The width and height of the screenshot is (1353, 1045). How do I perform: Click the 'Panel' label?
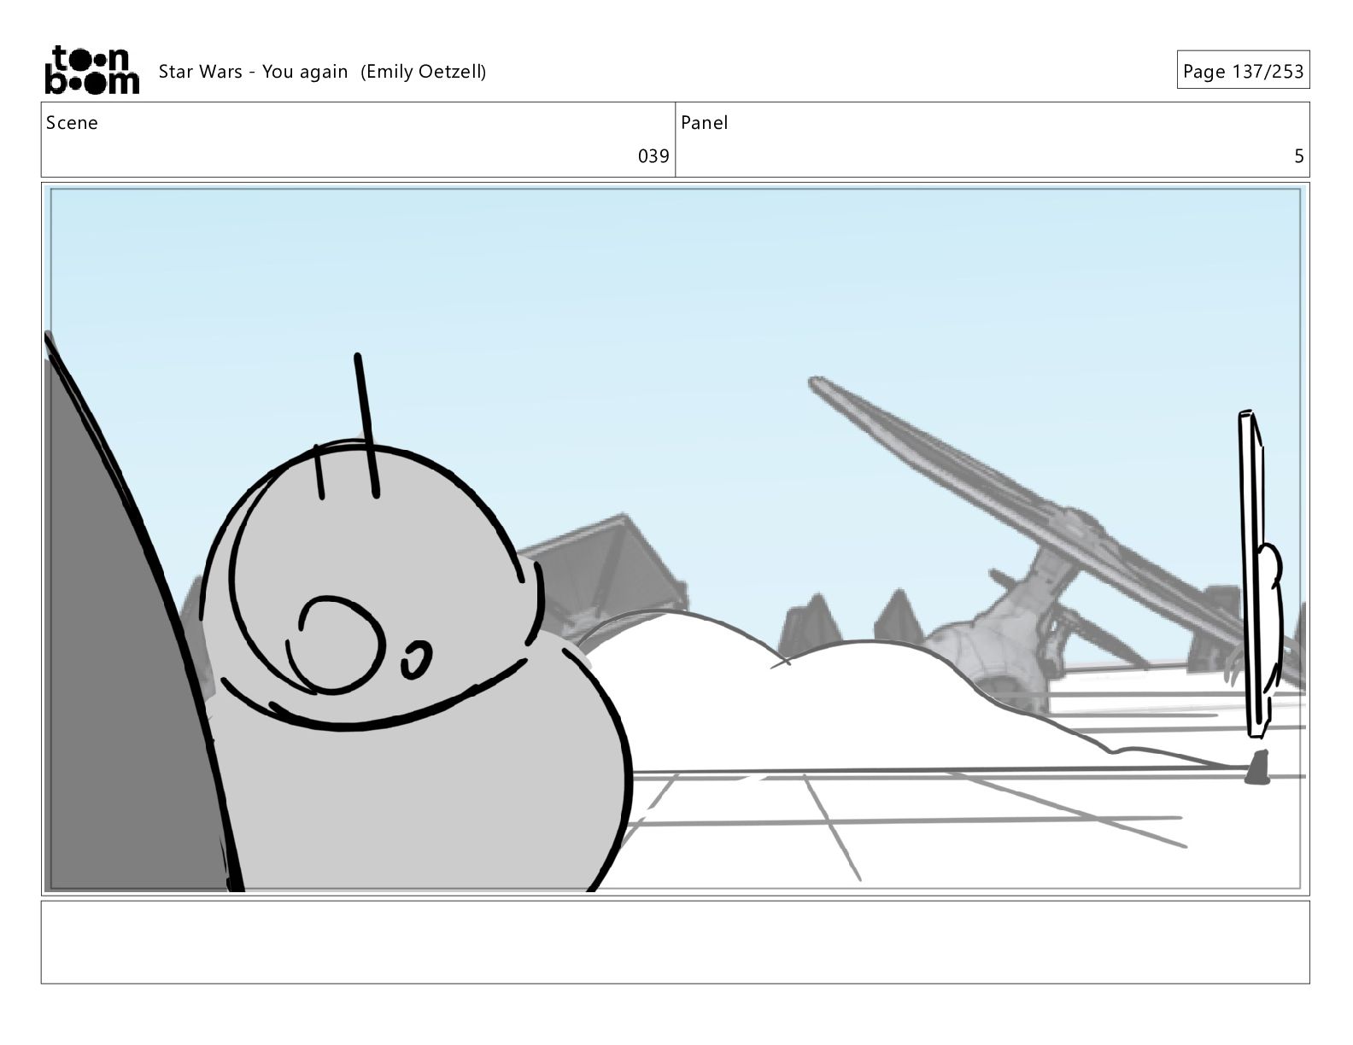tap(705, 123)
